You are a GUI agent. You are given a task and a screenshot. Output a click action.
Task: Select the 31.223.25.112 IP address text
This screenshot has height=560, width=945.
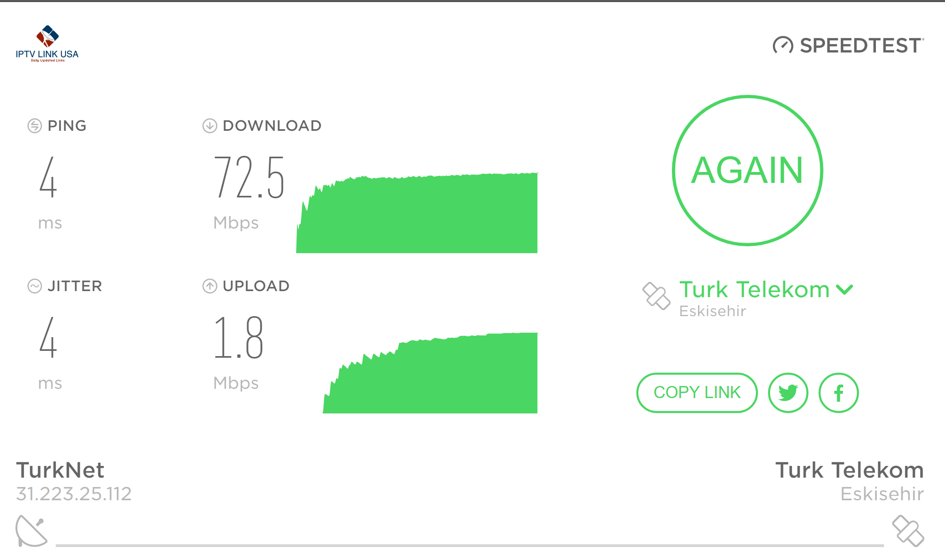coord(74,494)
